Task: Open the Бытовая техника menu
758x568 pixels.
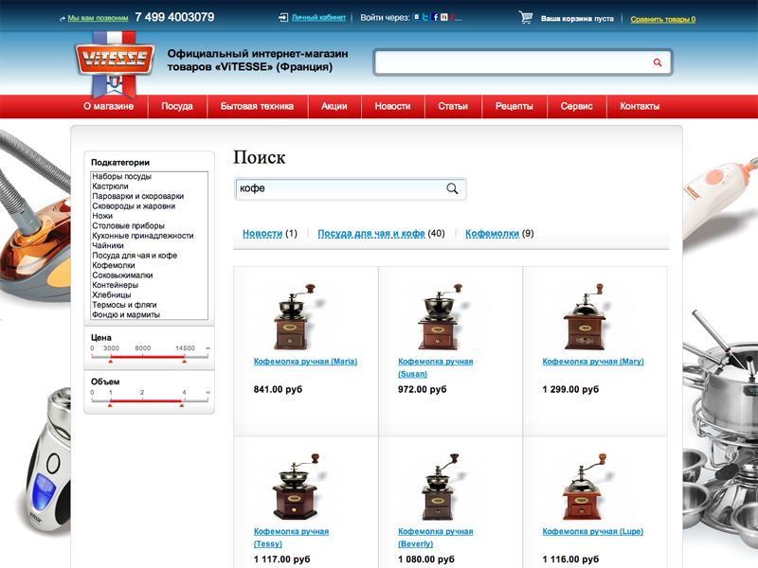Action: pyautogui.click(x=257, y=106)
